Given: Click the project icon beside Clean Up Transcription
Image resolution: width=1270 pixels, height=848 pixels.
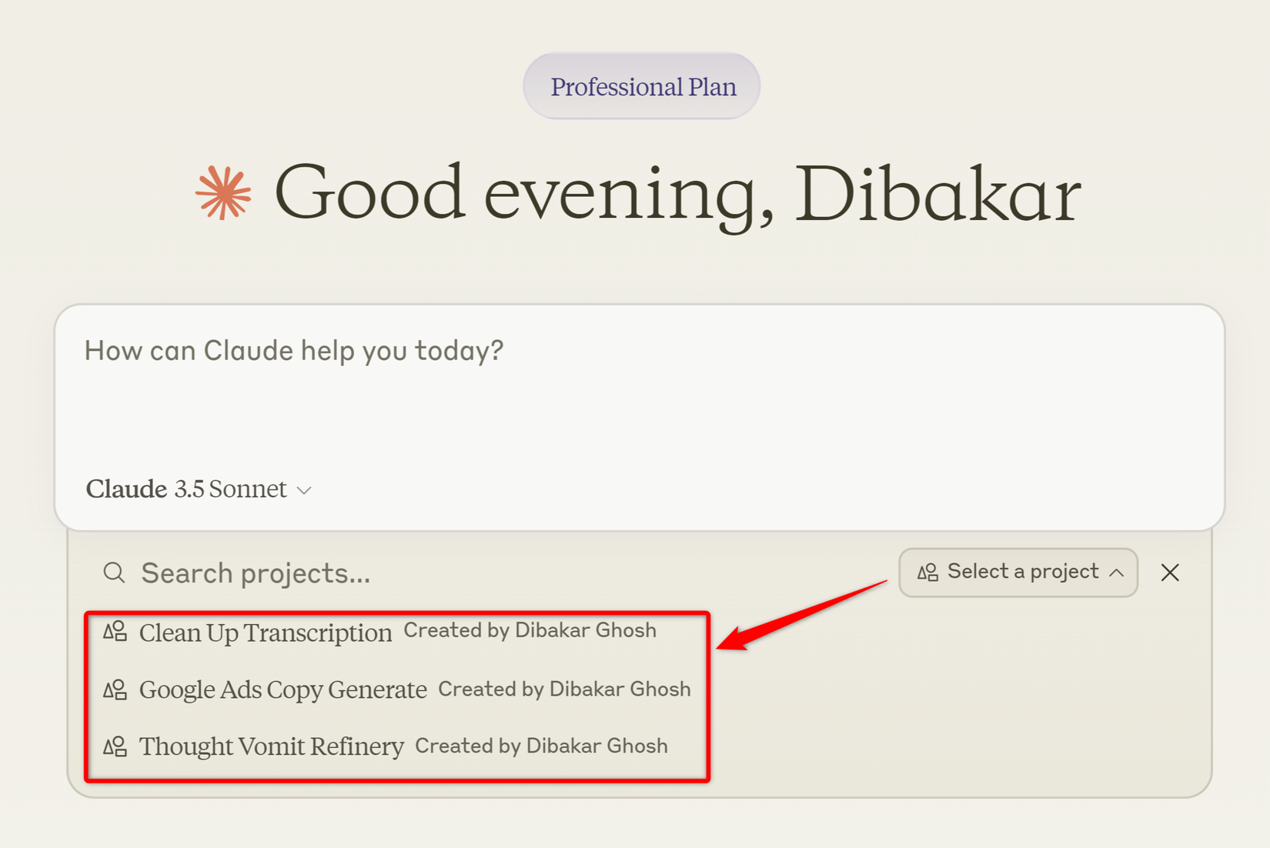Looking at the screenshot, I should pos(114,631).
